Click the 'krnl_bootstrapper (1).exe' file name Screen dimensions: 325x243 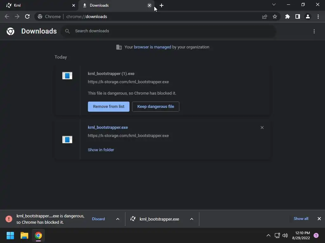click(111, 74)
